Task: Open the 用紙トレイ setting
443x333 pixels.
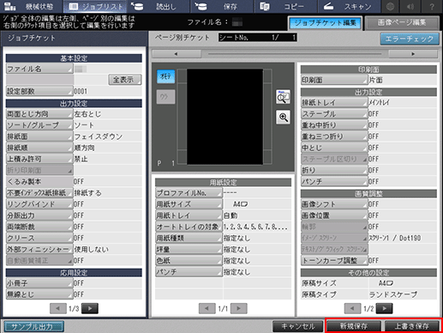Action: coord(189,215)
